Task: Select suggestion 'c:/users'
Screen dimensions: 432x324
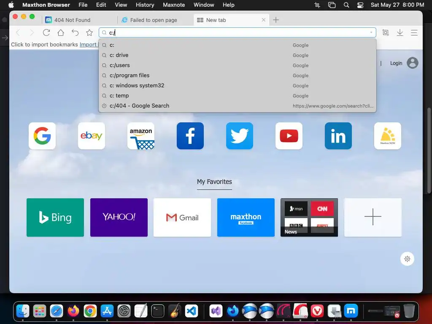Action: pos(238,65)
